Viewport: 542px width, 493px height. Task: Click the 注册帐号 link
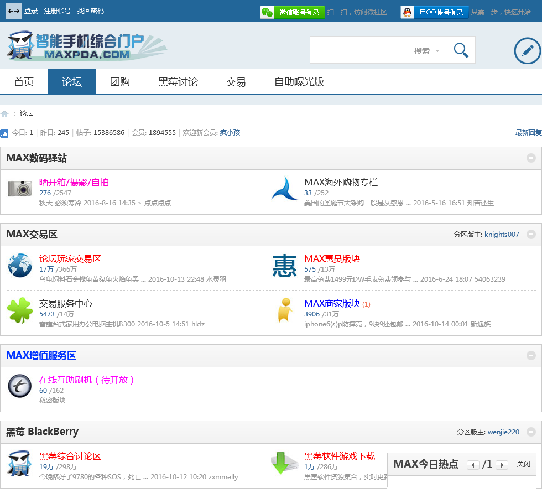pos(58,11)
